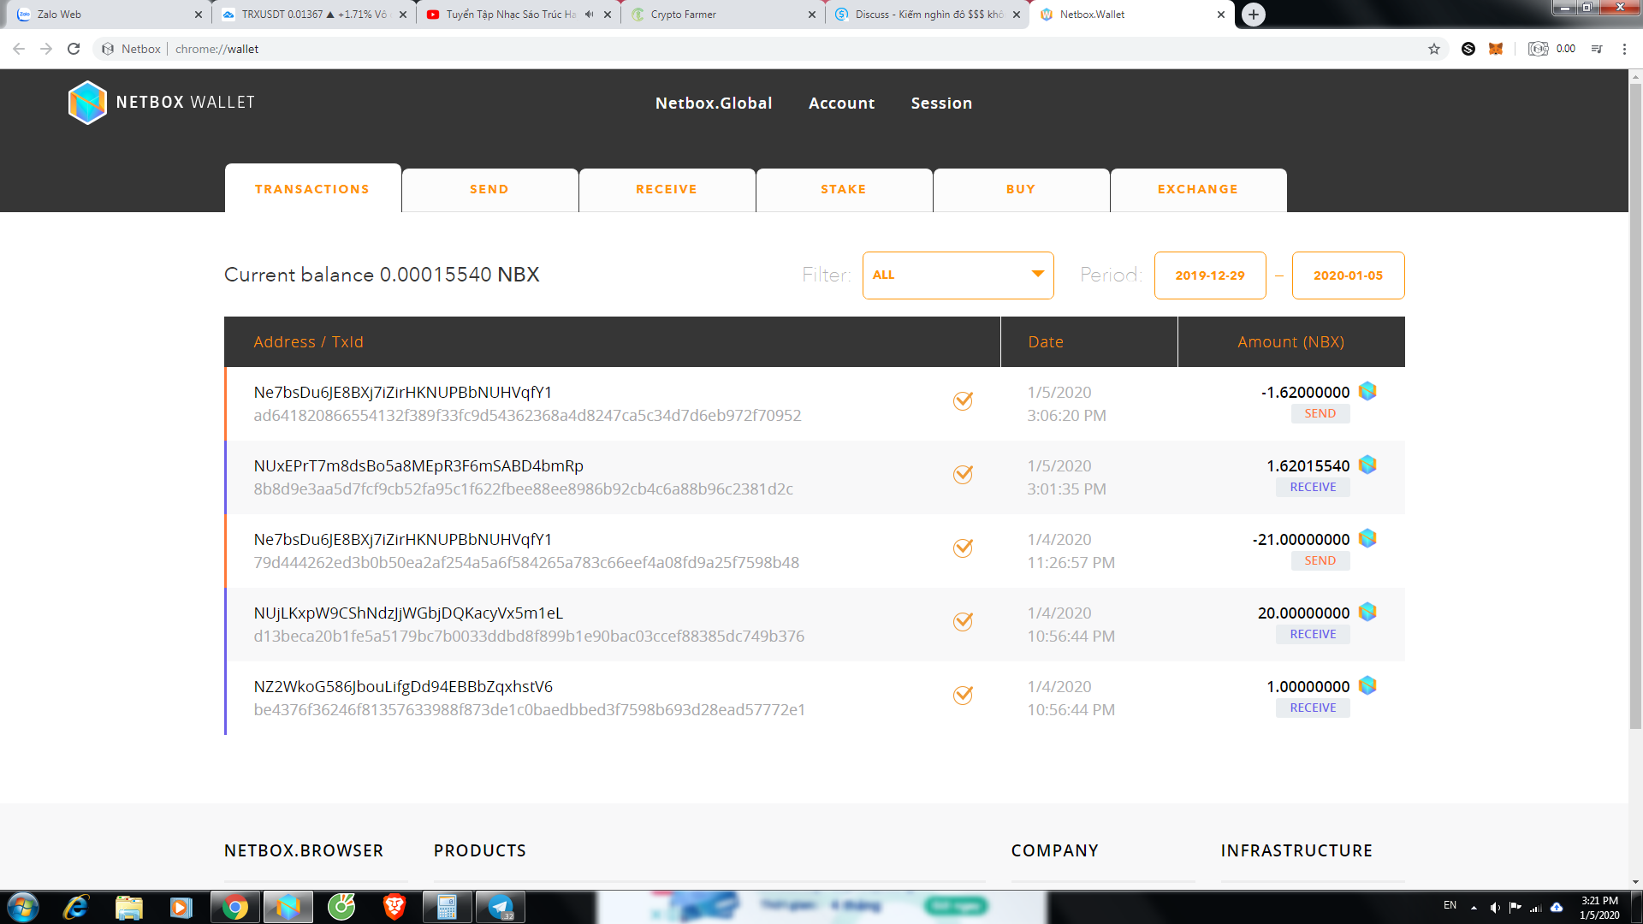The width and height of the screenshot is (1643, 924).
Task: Open Telegram from the taskbar
Action: (500, 907)
